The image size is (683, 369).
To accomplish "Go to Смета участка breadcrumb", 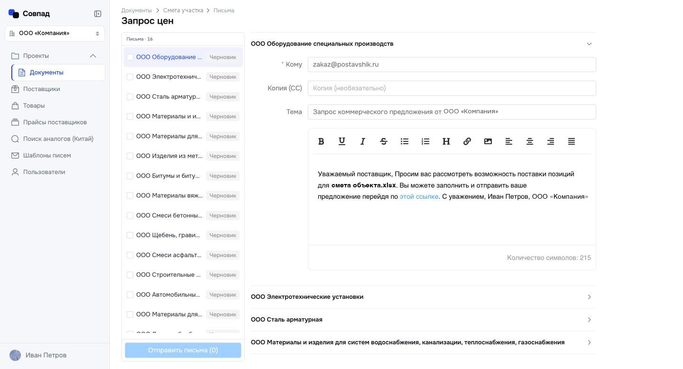I will pyautogui.click(x=183, y=10).
